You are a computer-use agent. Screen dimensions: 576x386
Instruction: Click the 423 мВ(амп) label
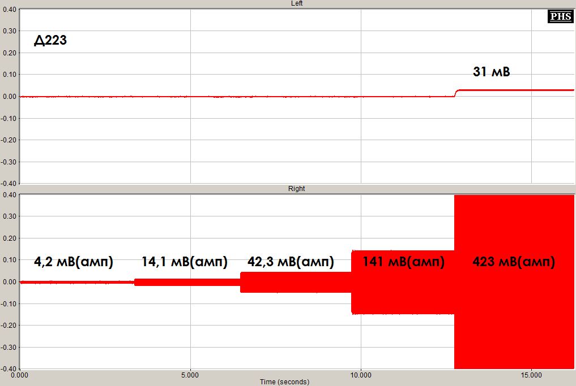(x=513, y=262)
